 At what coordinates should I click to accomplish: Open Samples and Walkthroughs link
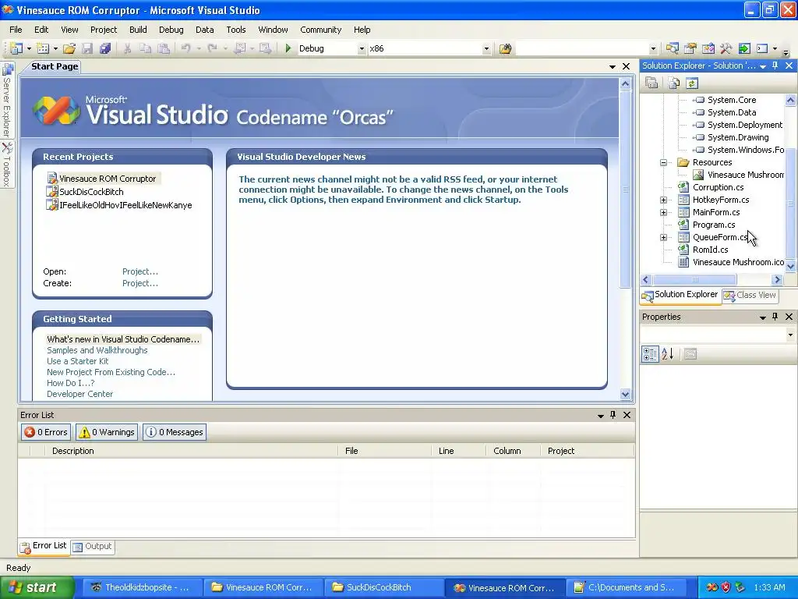[97, 350]
